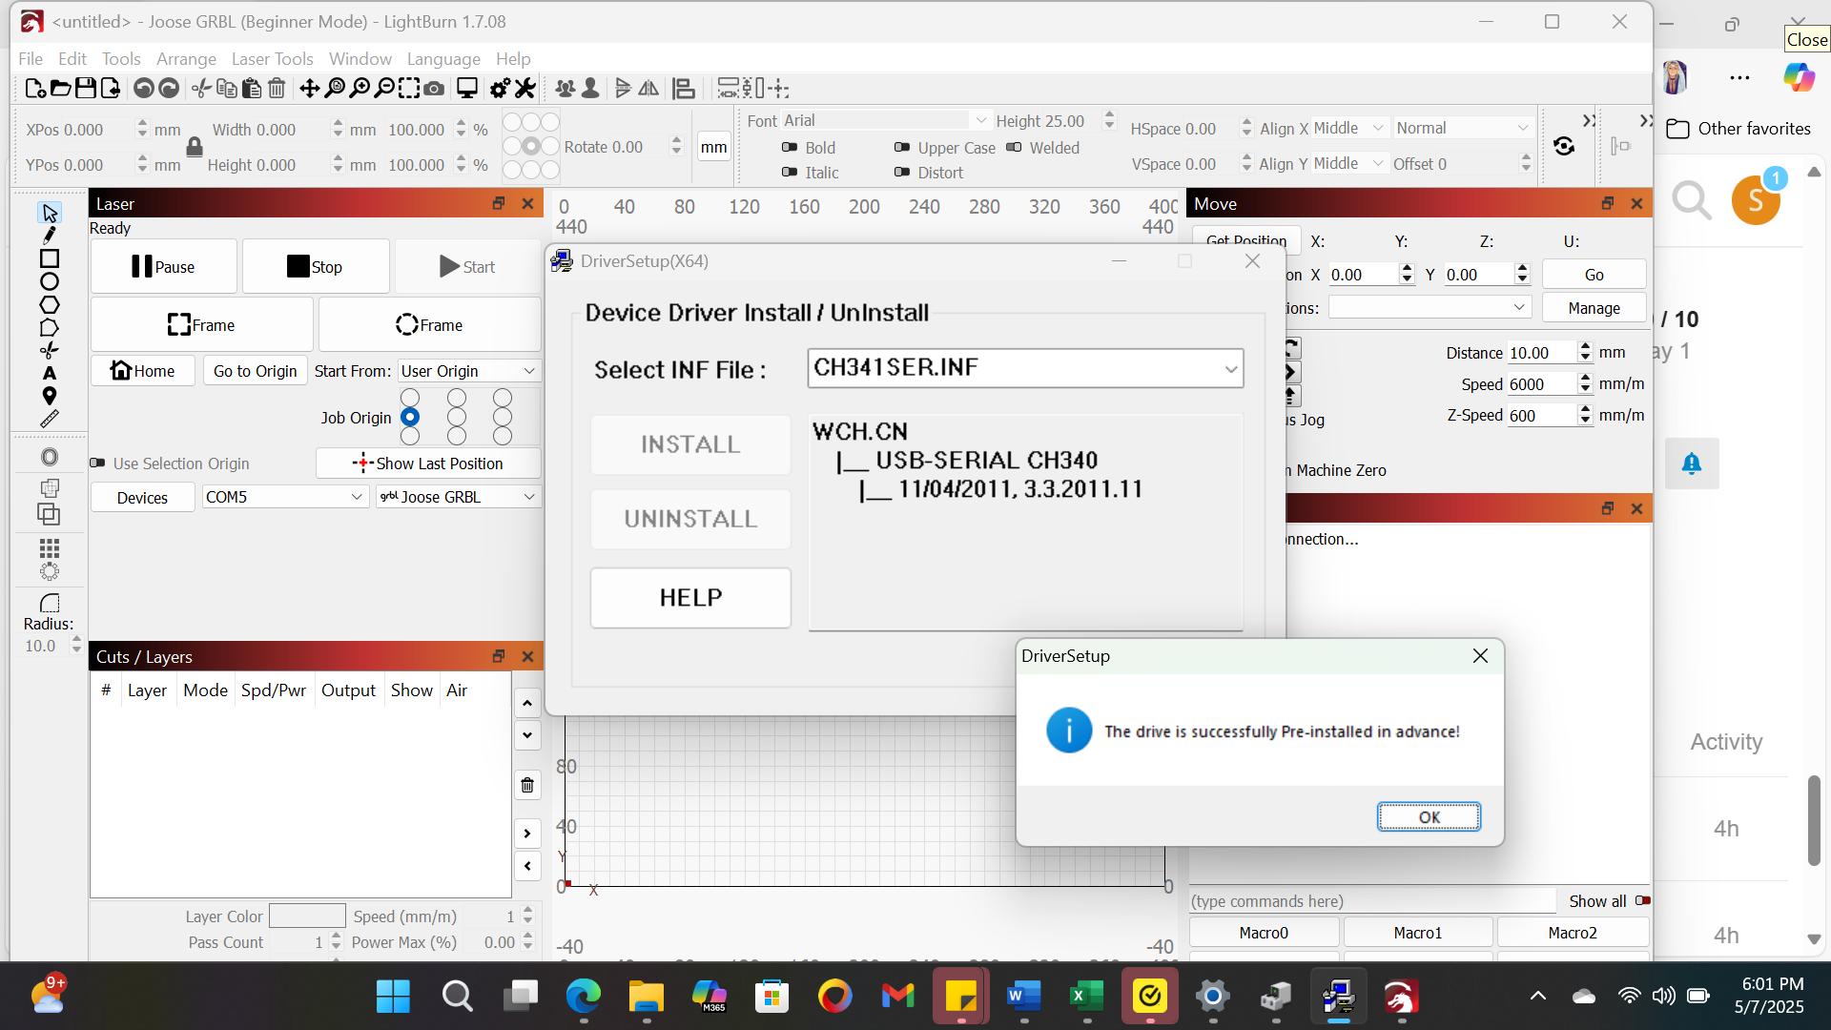Image resolution: width=1831 pixels, height=1030 pixels.
Task: Select the middle-left Job Origin radio button
Action: pos(410,417)
